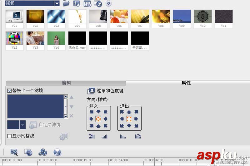Screen dimensions: 250x166
Task: Switch to the 编辑 tab
Action: (66, 83)
